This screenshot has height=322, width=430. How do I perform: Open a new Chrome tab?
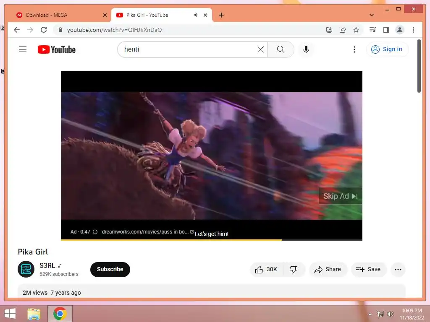click(x=221, y=15)
